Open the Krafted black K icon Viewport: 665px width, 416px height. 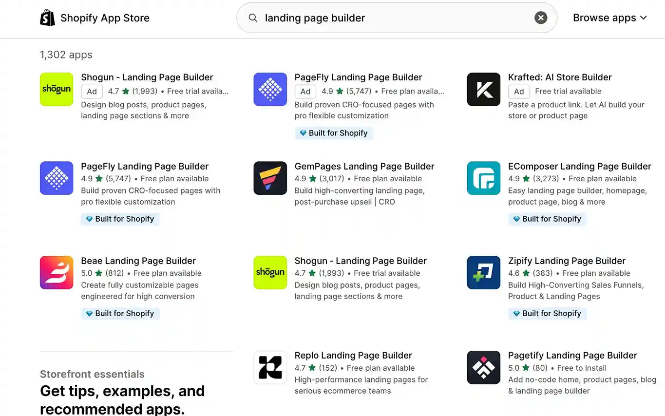(x=483, y=89)
